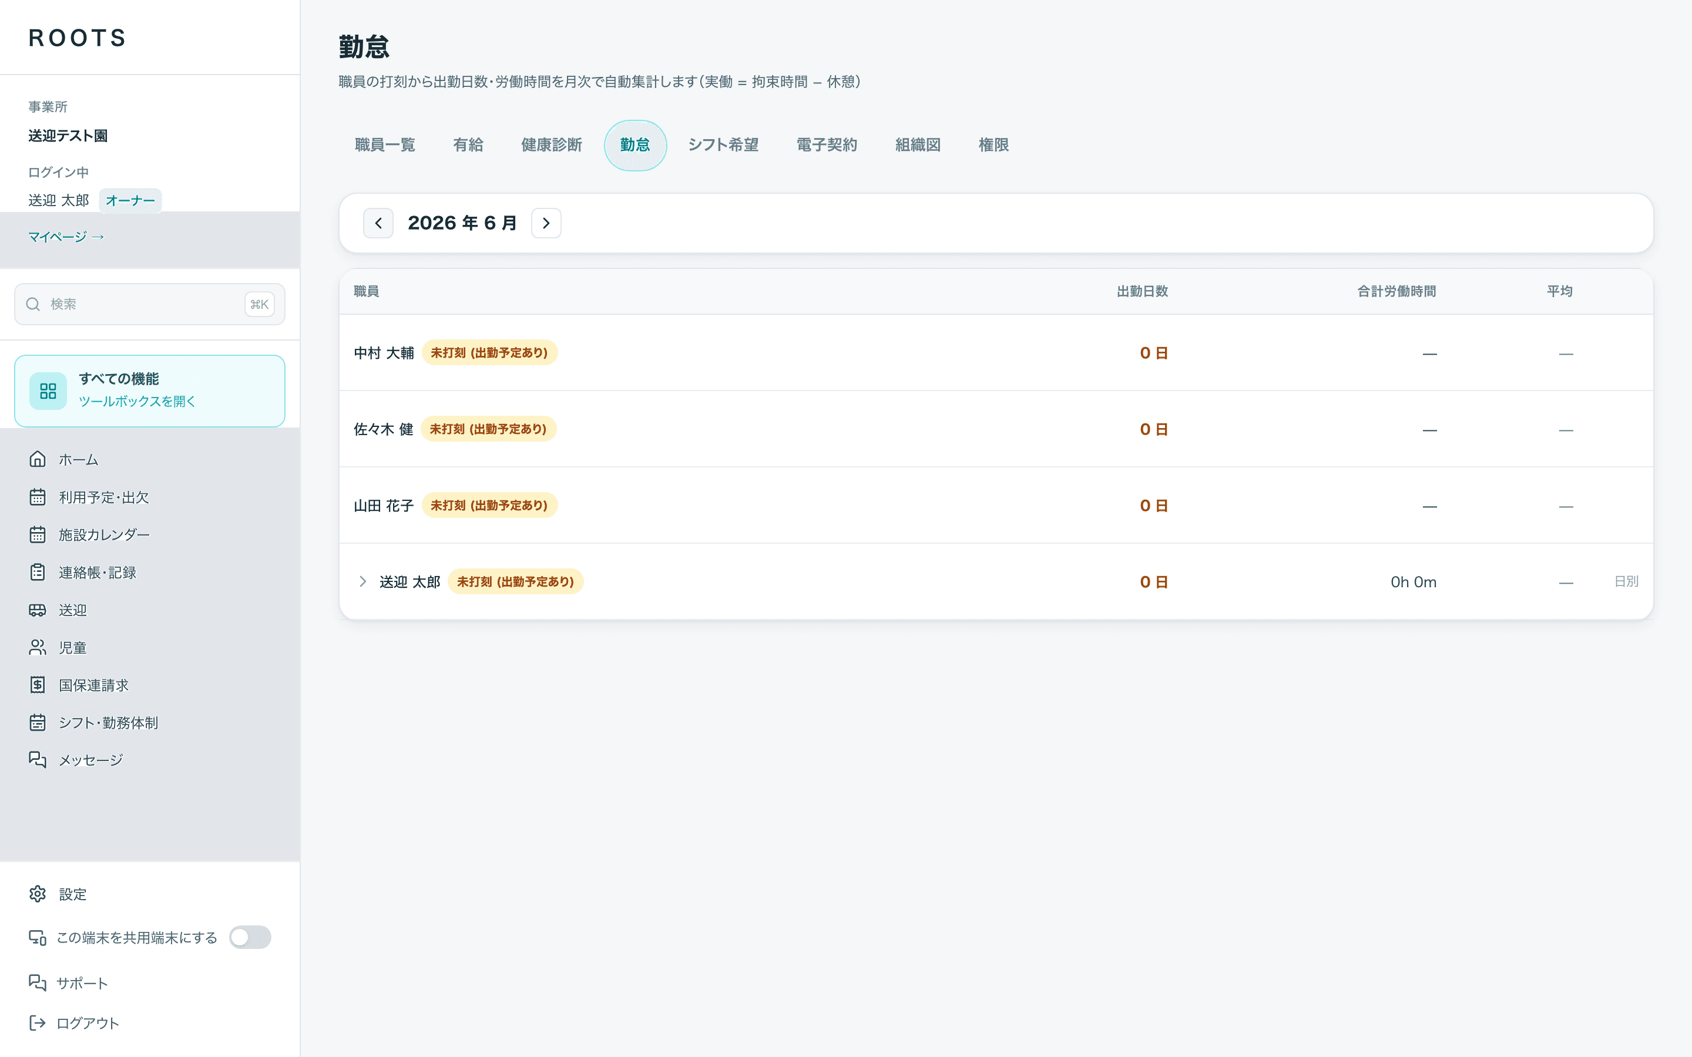Viewport: 1692px width, 1057px height.
Task: Click the ⌘K shortcut badge
Action: click(x=260, y=304)
